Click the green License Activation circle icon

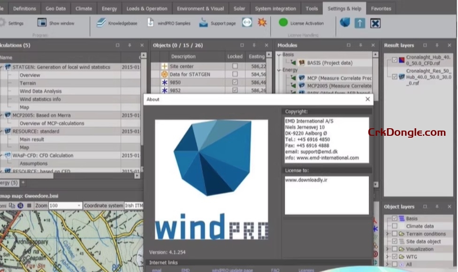(x=283, y=22)
